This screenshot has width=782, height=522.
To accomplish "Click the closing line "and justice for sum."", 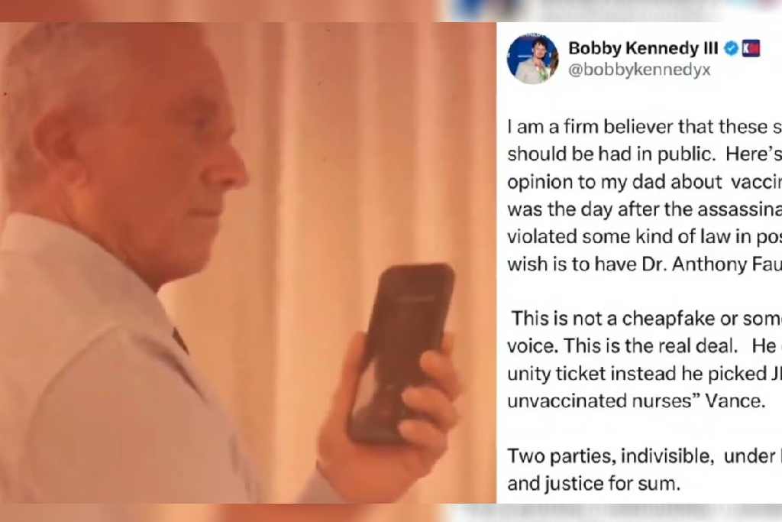I will (593, 483).
